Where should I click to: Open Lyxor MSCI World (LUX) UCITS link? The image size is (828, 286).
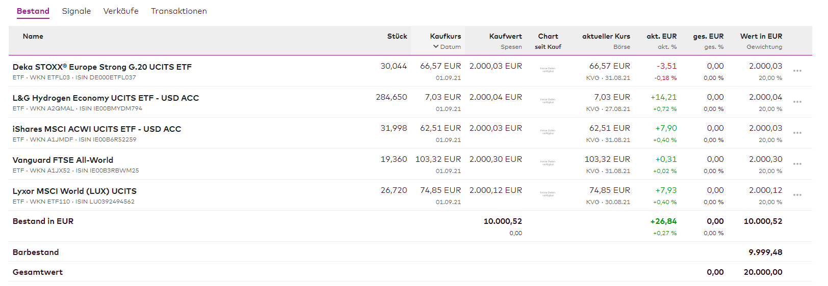click(74, 191)
